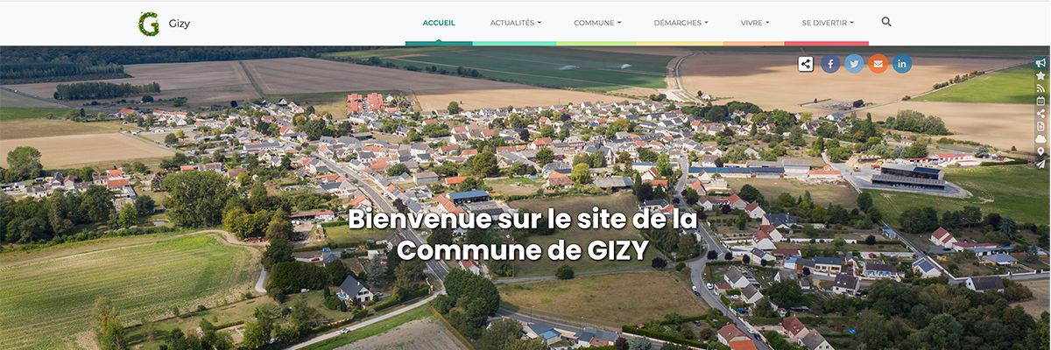1051x350 pixels.
Task: Open the search magnifier icon
Action: (886, 22)
